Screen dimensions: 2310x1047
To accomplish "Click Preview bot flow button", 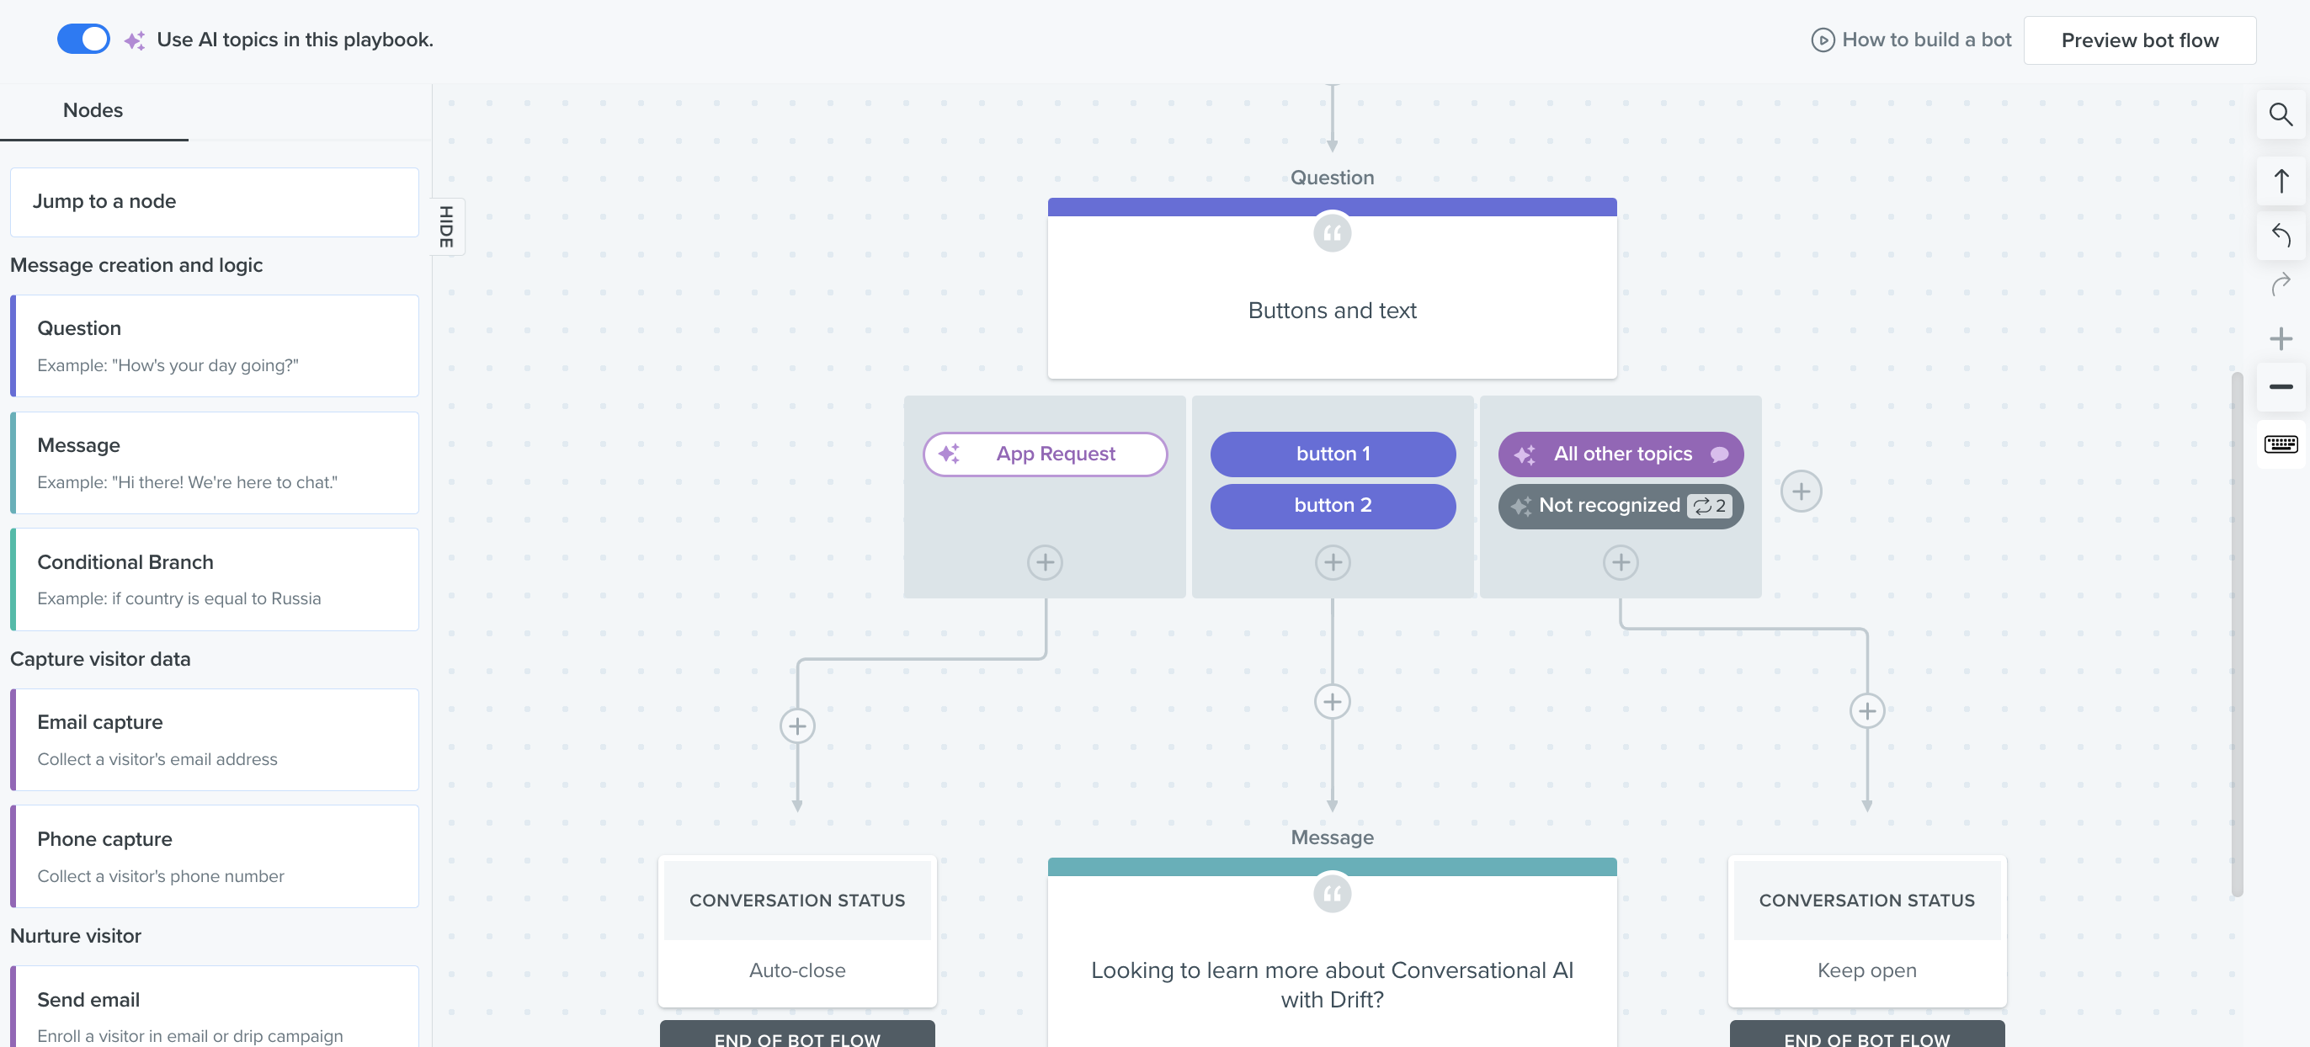I will click(2140, 40).
